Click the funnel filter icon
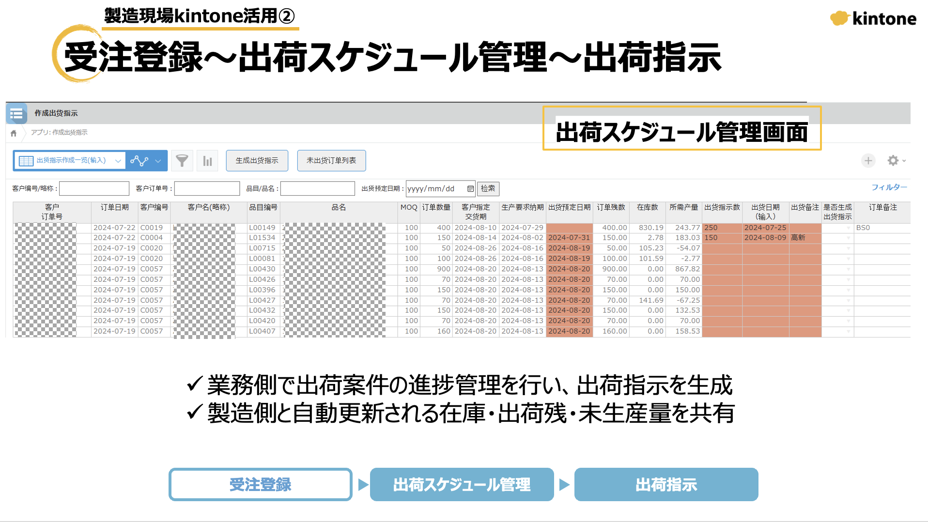928x522 pixels. 182,161
